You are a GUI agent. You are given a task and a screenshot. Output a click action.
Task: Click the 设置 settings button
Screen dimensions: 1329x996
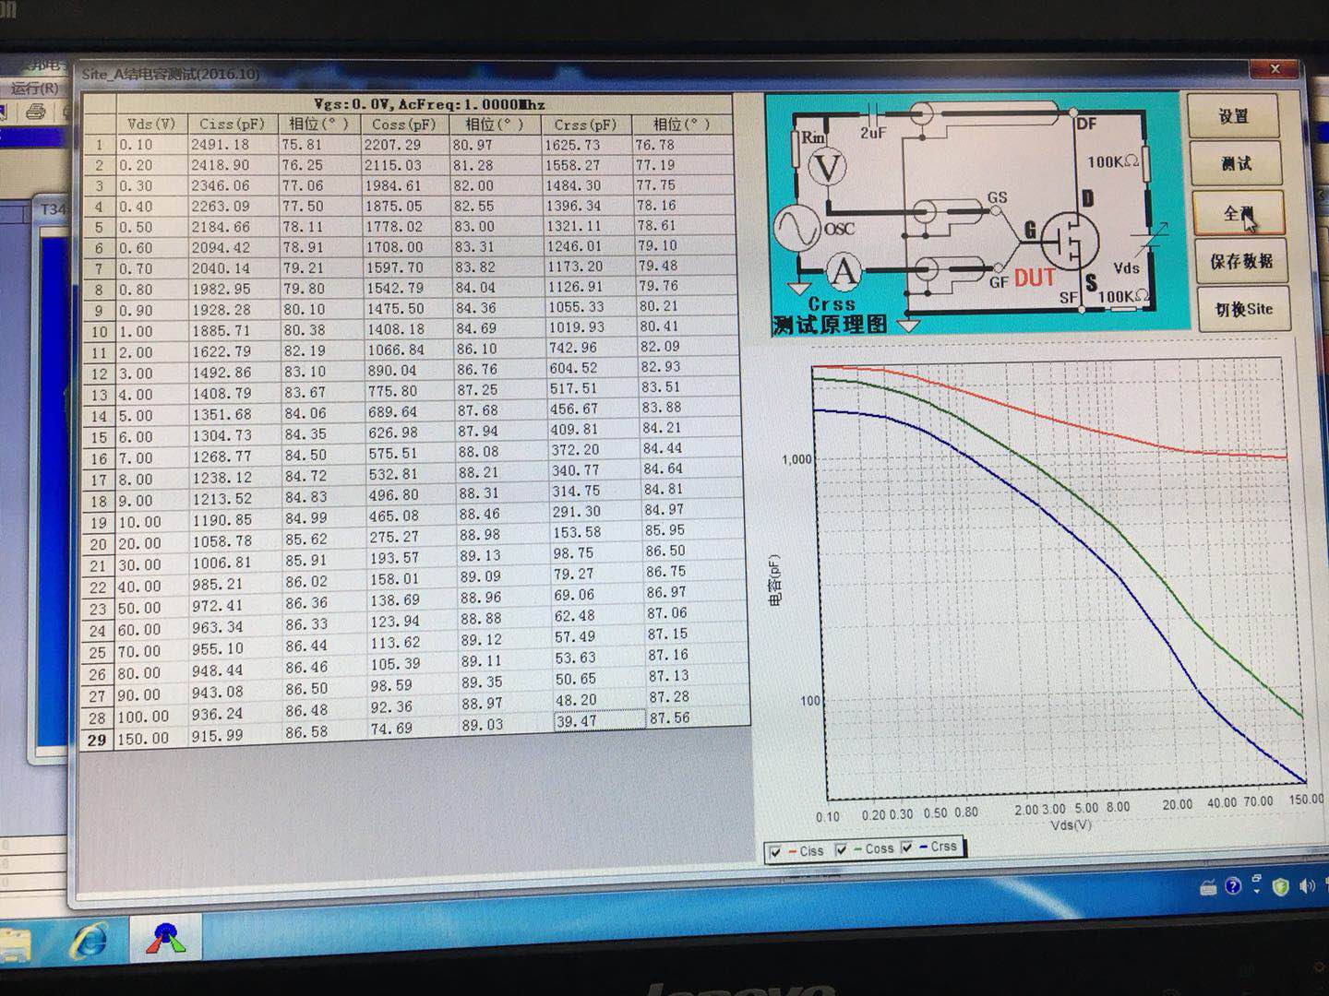point(1234,116)
